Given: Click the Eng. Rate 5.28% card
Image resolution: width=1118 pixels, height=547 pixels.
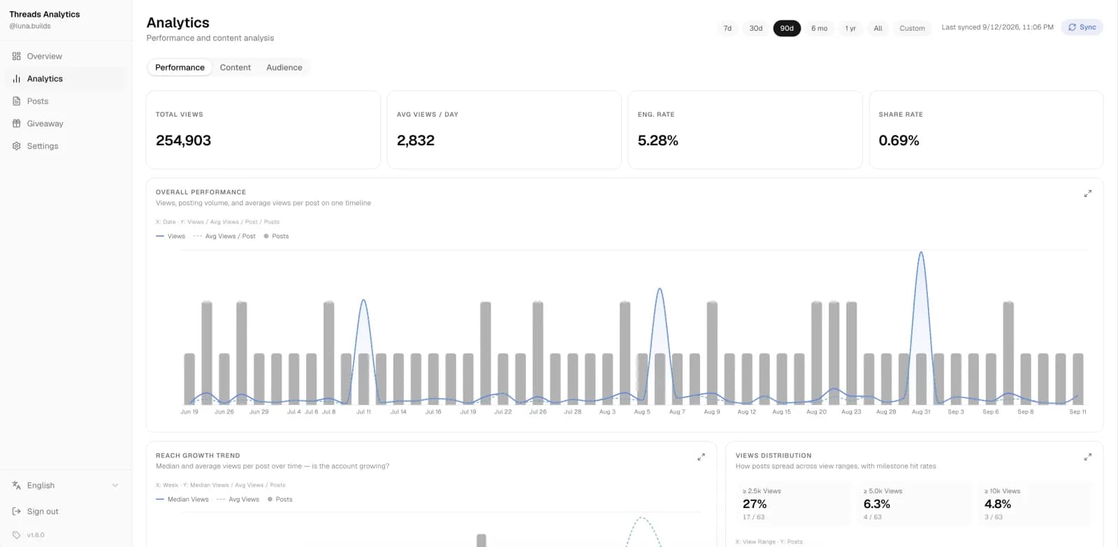Looking at the screenshot, I should pos(746,130).
